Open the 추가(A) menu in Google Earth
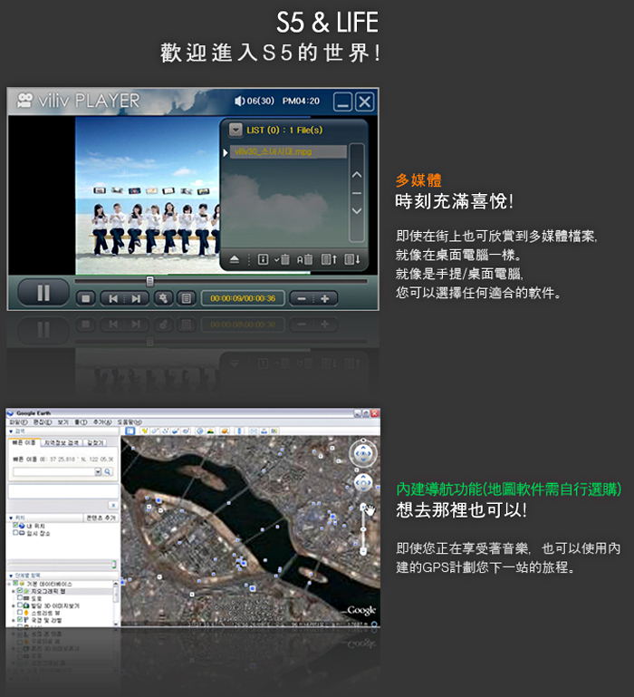 pyautogui.click(x=102, y=421)
